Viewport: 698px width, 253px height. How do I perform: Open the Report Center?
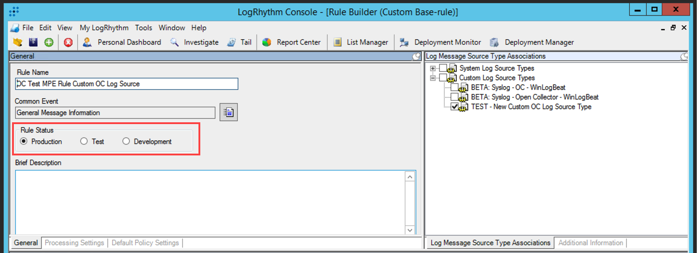[292, 42]
